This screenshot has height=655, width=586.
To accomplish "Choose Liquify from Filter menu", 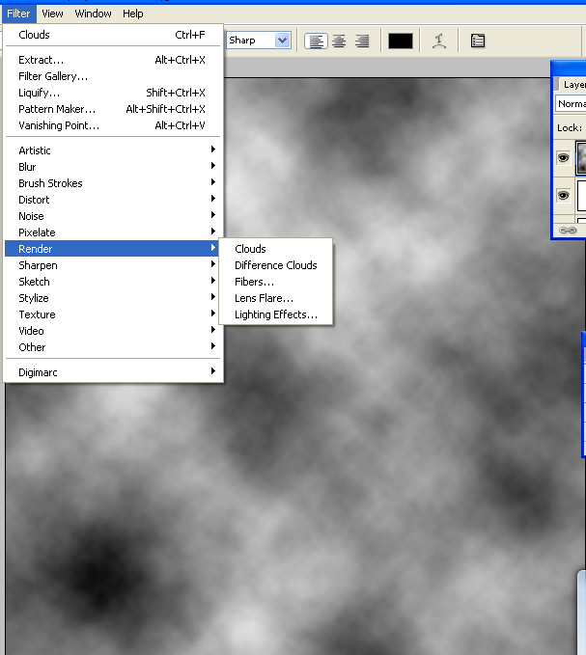I will coord(112,93).
